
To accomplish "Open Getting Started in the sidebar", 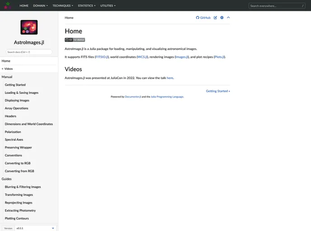I will 15,85.
